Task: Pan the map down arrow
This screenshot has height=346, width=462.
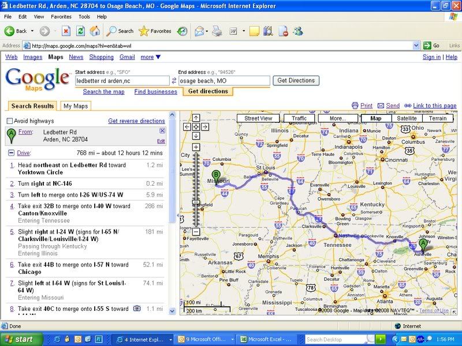Action: [x=196, y=136]
